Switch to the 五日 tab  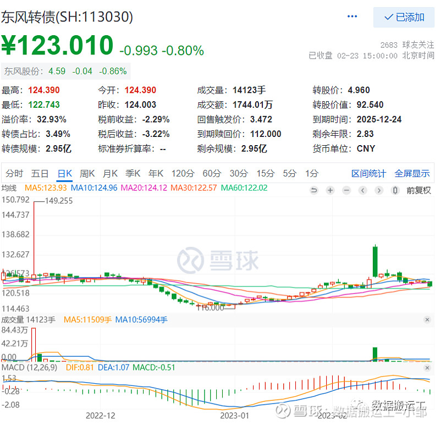point(40,173)
